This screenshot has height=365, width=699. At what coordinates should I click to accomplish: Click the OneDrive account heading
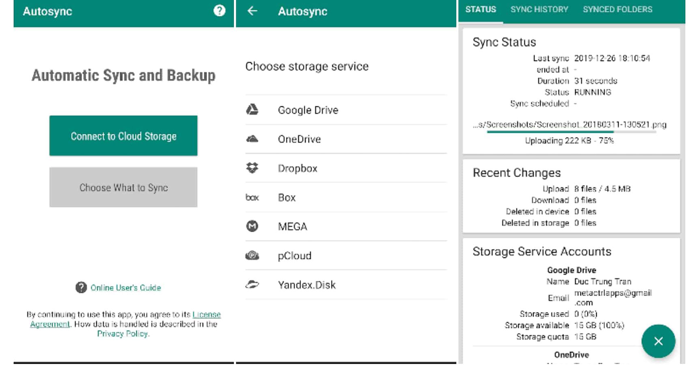click(x=571, y=355)
